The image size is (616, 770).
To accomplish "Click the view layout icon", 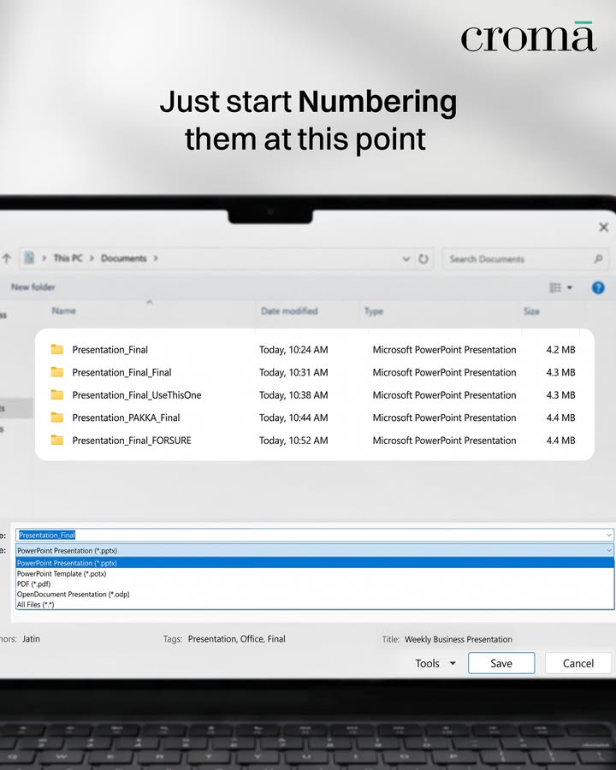I will tap(555, 287).
